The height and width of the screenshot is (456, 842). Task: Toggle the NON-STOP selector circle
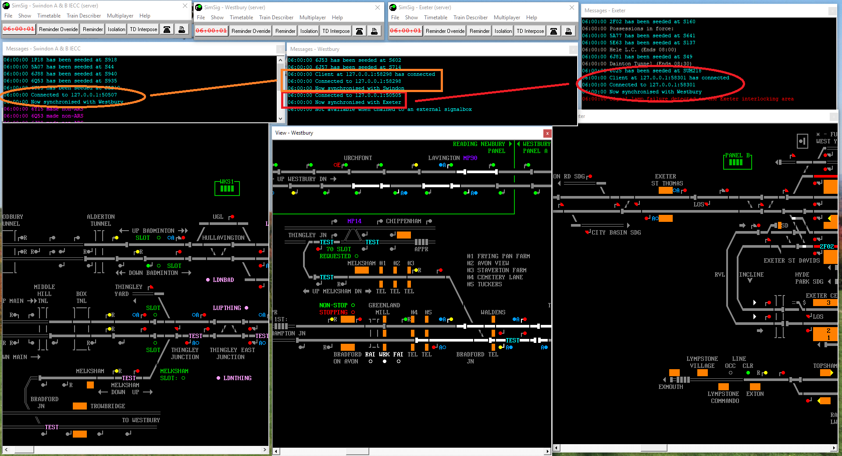(353, 305)
